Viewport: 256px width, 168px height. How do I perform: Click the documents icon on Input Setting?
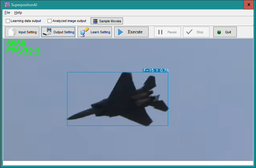12,32
